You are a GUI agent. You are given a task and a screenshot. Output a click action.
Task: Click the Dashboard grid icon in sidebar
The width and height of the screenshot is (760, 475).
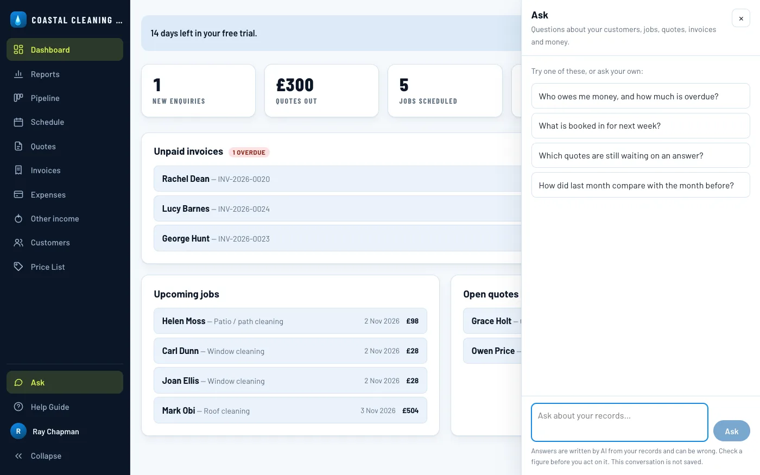[x=18, y=49]
